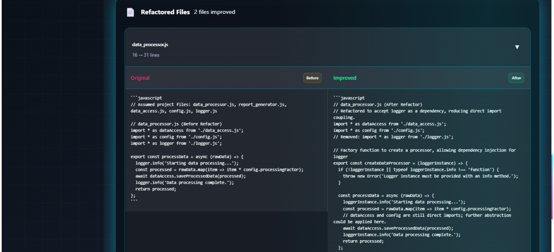The height and width of the screenshot is (252, 554).
Task: Click the After badge
Action: [x=516, y=78]
